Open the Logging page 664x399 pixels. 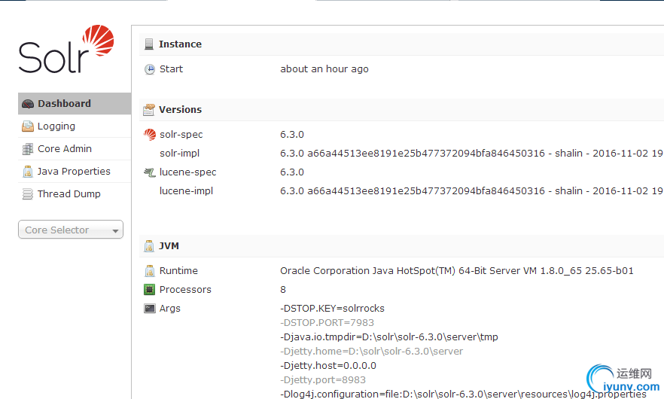[75, 126]
